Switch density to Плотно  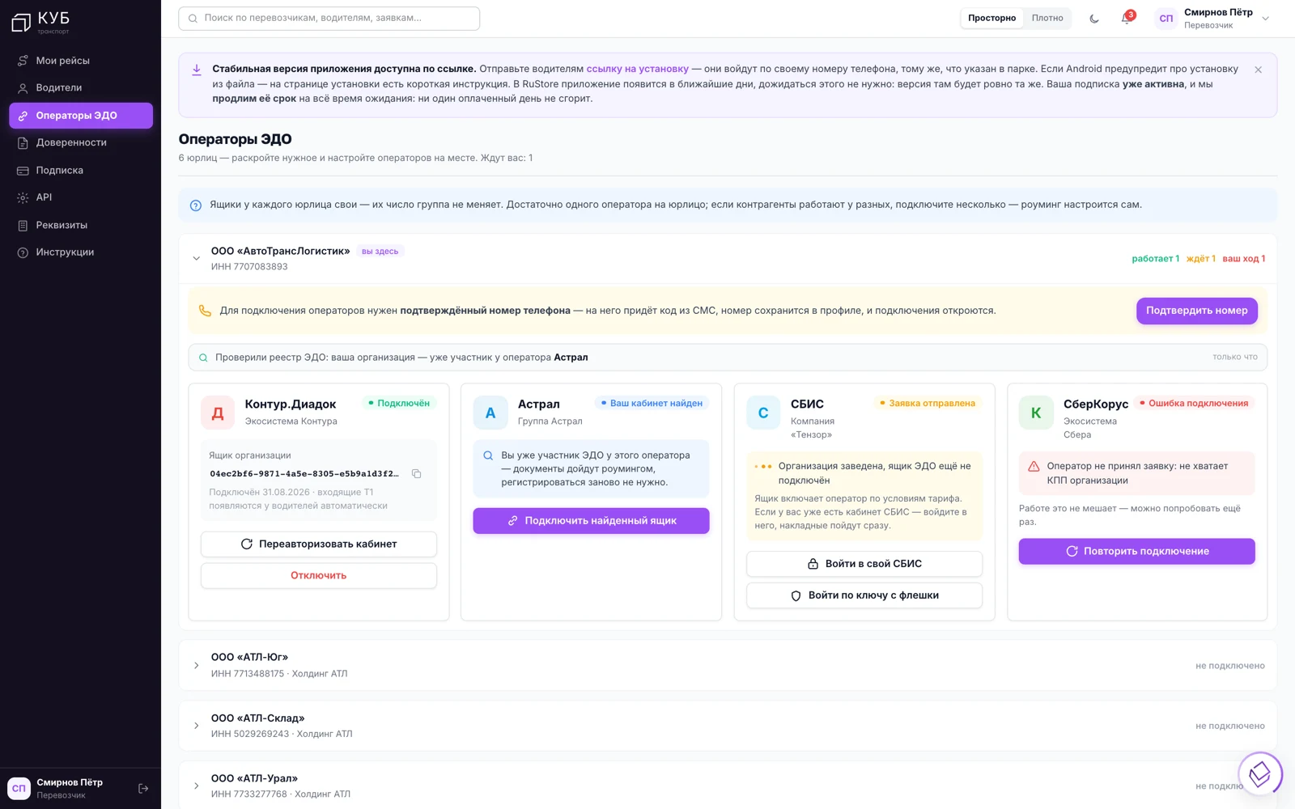pos(1047,19)
